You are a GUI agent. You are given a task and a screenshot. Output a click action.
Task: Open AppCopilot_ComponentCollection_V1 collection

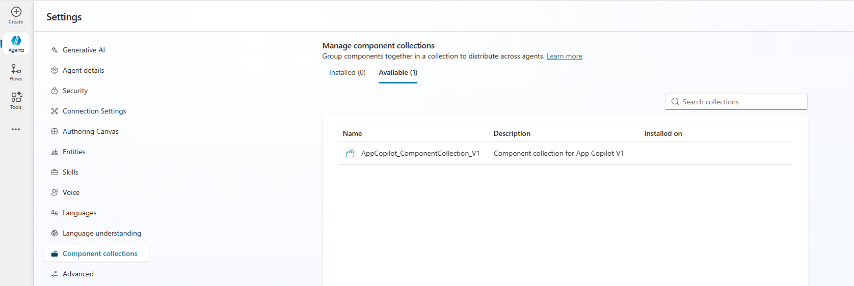coord(420,153)
